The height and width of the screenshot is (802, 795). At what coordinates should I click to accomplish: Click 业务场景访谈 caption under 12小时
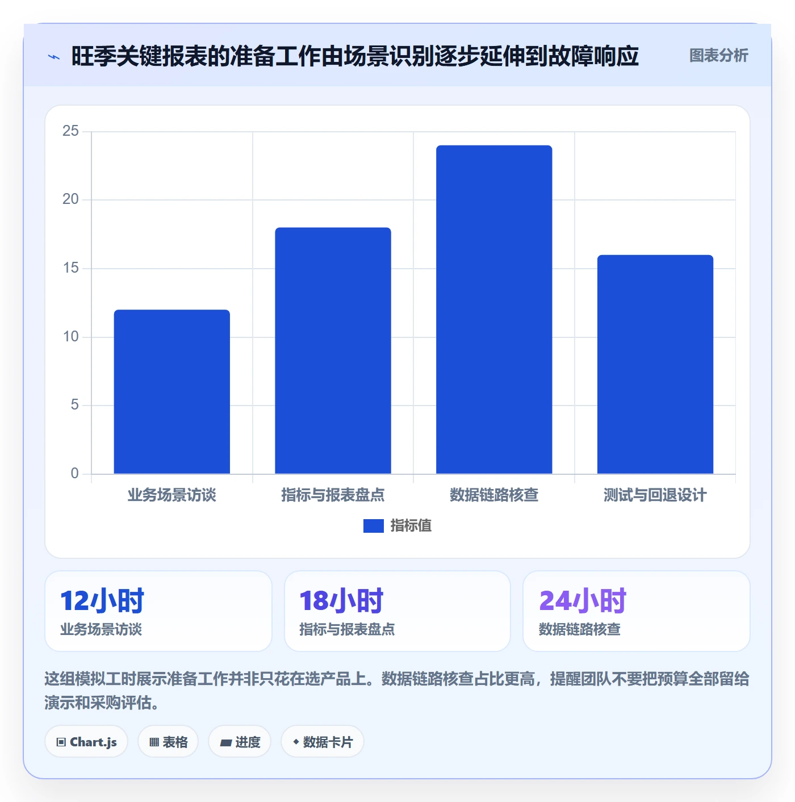(101, 629)
